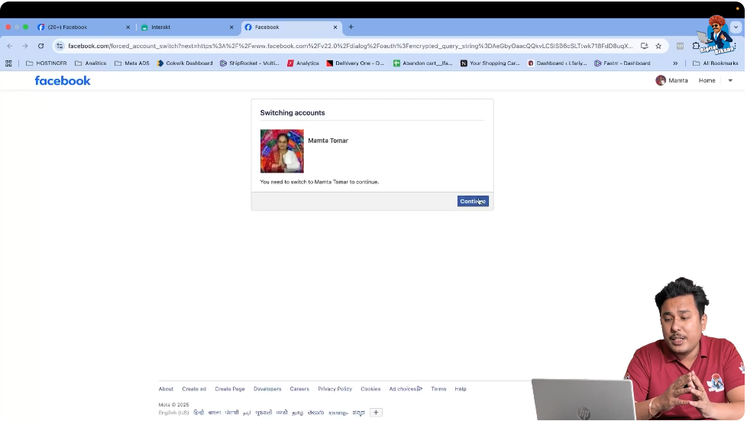Select தமிழ் language in footer

(297, 413)
